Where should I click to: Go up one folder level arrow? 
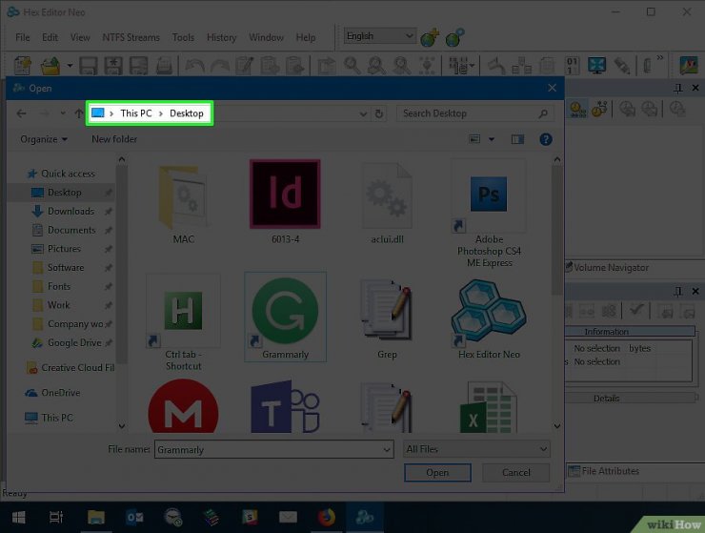[x=79, y=113]
